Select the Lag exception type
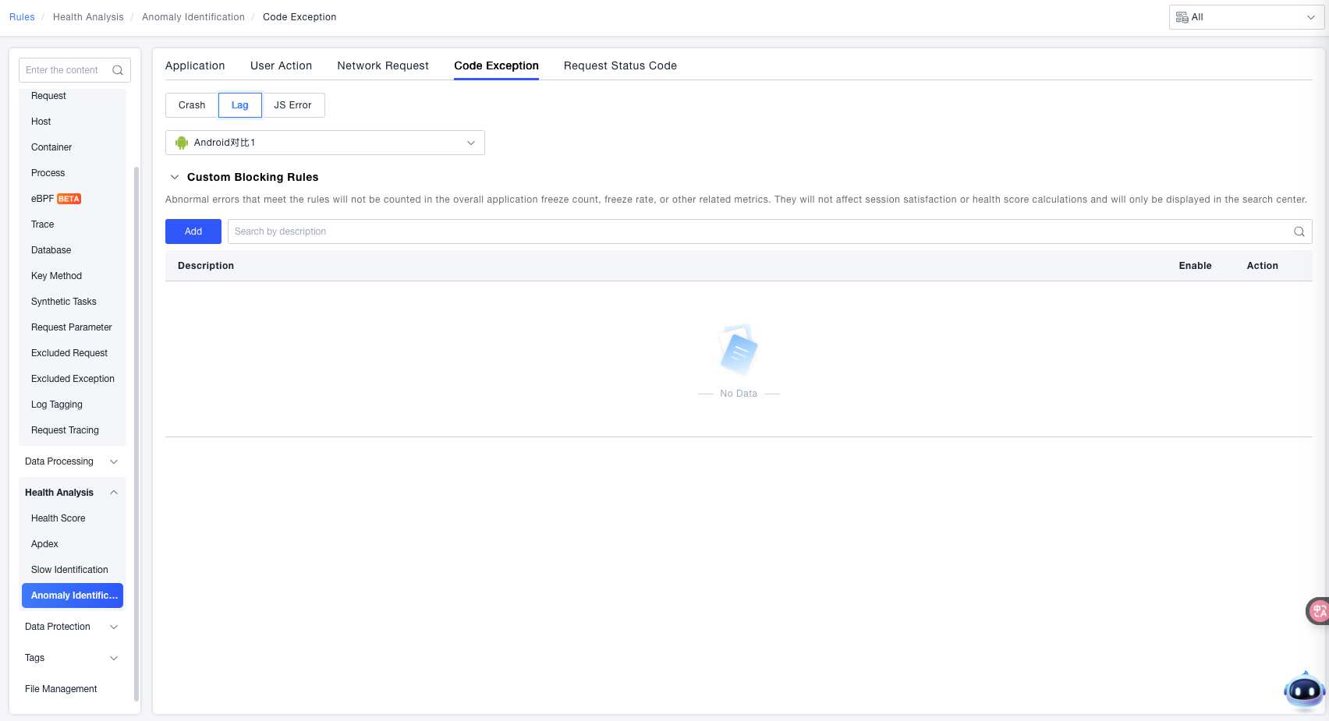 pos(239,105)
